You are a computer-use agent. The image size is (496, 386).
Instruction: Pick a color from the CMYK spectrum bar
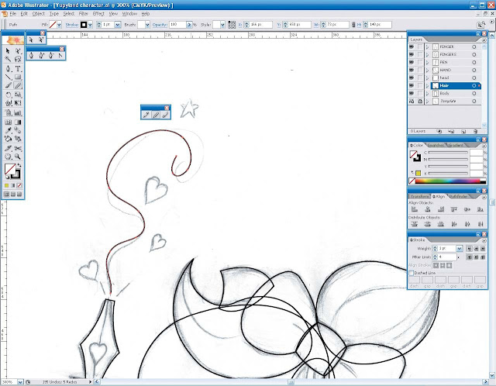(447, 181)
